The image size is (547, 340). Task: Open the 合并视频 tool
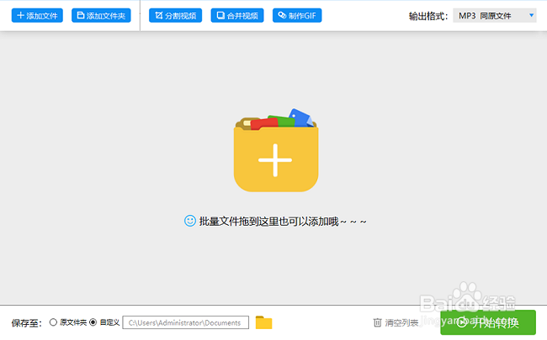click(x=237, y=16)
